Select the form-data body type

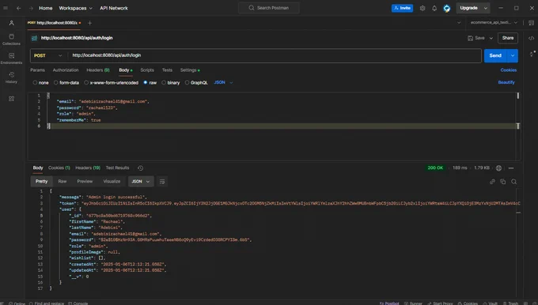coord(66,83)
